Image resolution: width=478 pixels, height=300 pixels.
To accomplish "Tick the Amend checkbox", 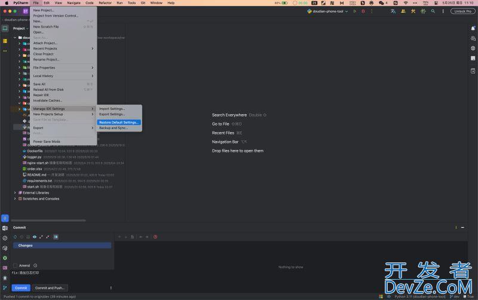I will click(16, 265).
